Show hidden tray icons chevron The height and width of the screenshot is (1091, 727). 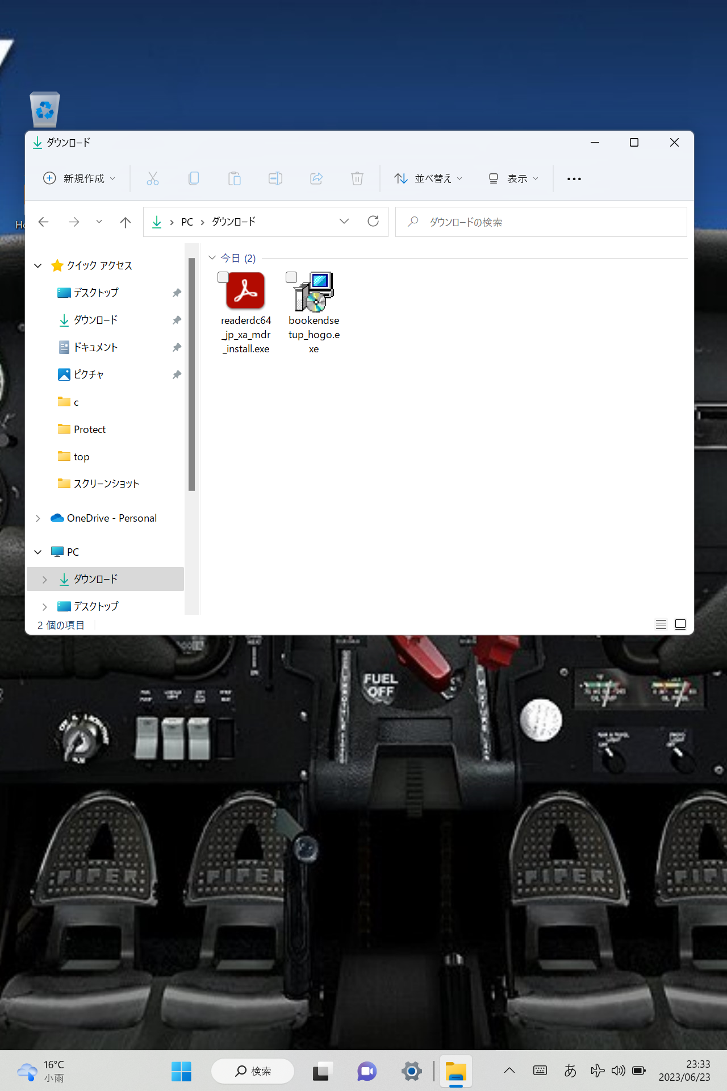[509, 1071]
